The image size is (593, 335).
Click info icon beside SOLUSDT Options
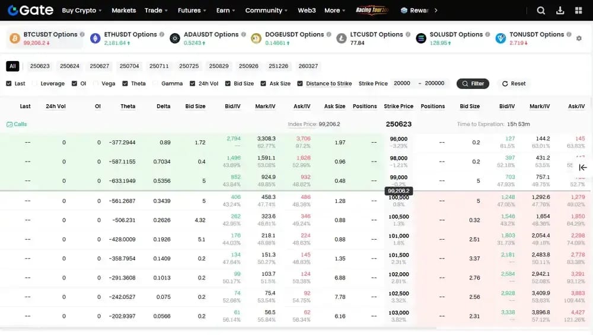point(488,34)
